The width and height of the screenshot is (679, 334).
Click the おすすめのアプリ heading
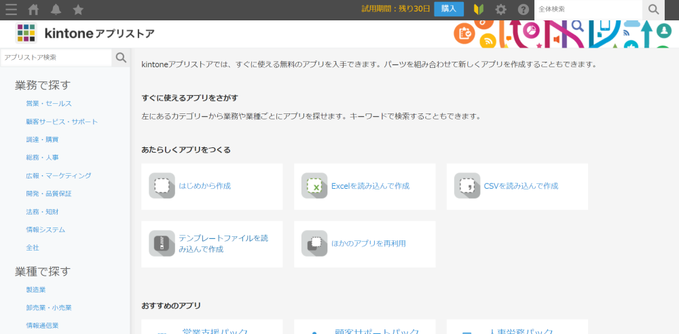point(171,306)
